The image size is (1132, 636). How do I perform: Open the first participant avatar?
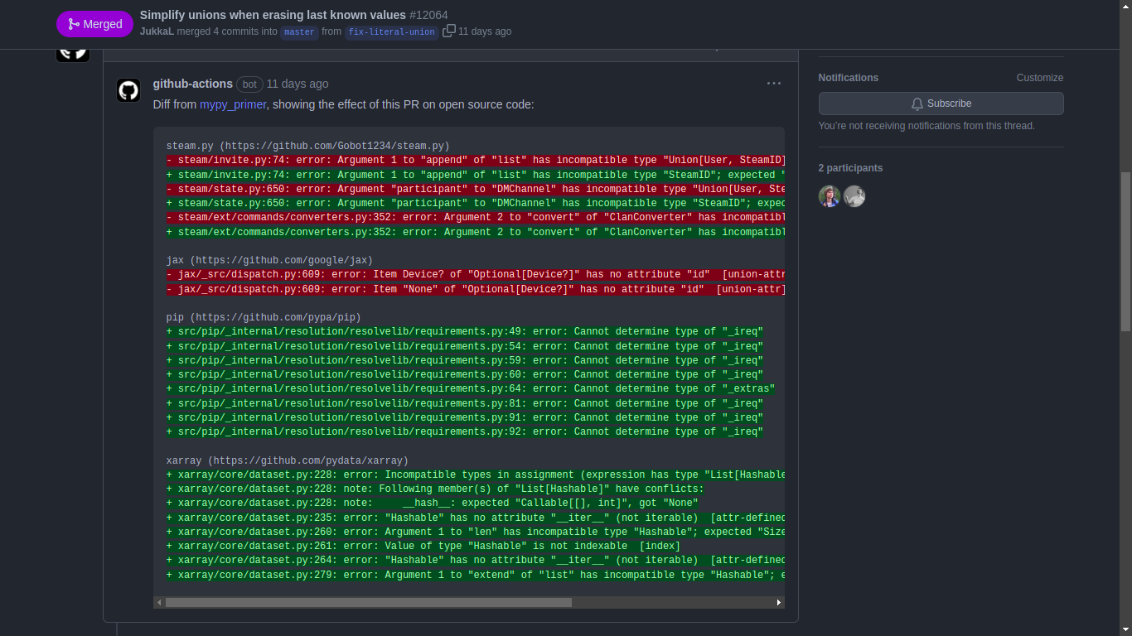click(830, 196)
